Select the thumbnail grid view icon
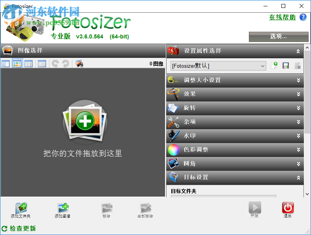 coord(17,64)
